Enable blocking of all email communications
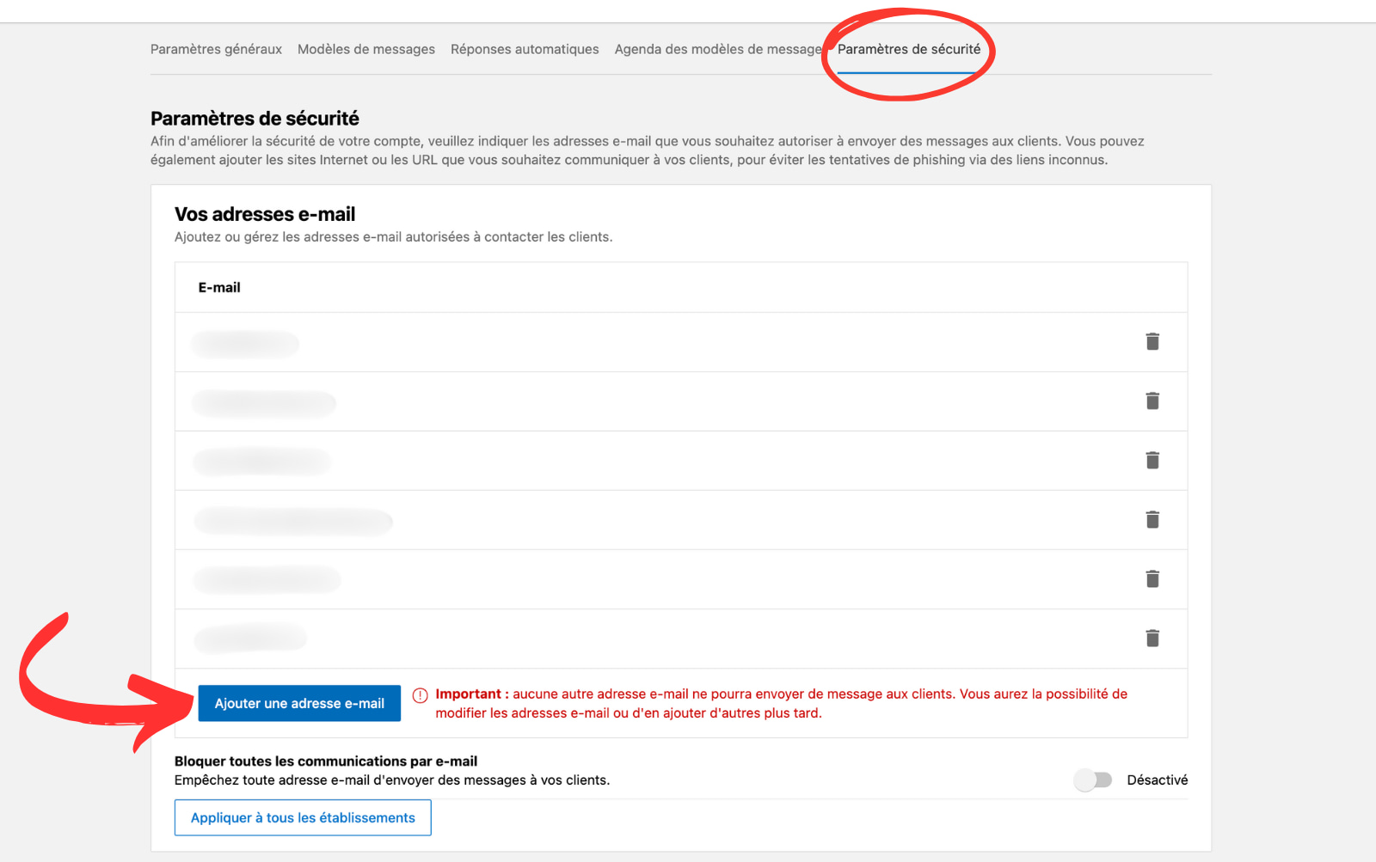 [x=1093, y=779]
